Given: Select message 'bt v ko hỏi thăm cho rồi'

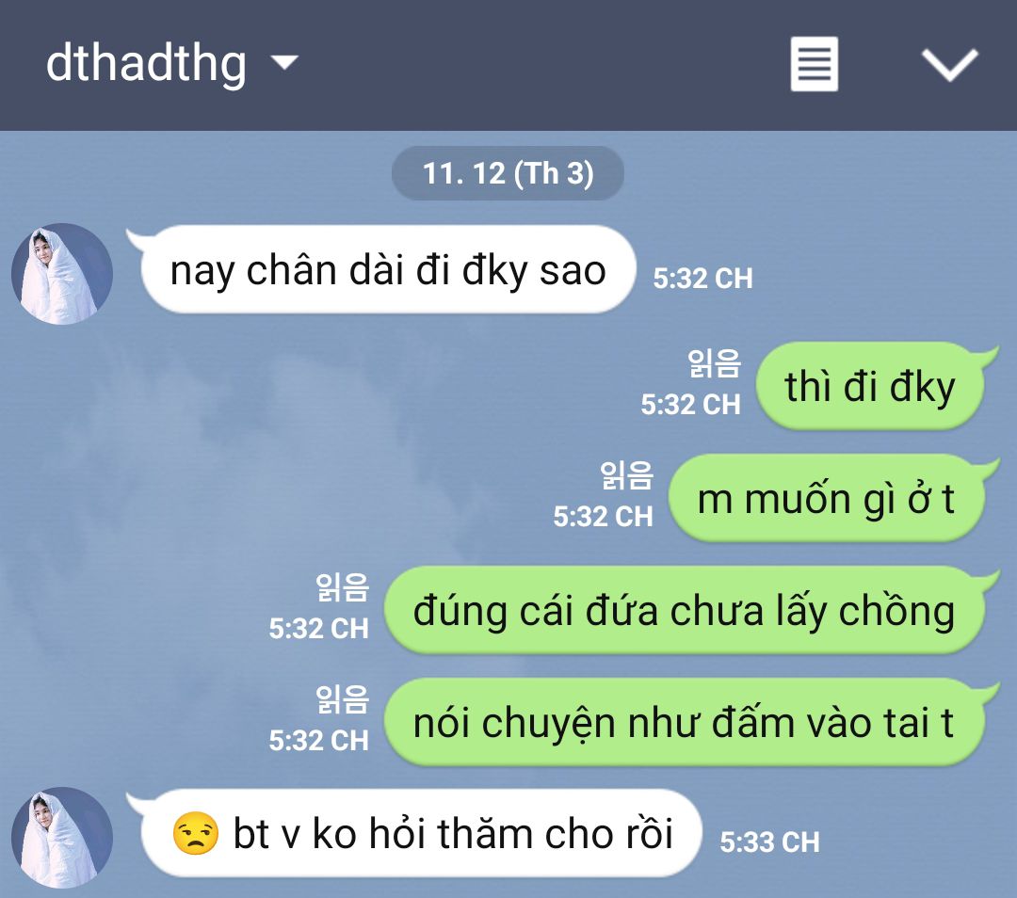Looking at the screenshot, I should (422, 833).
